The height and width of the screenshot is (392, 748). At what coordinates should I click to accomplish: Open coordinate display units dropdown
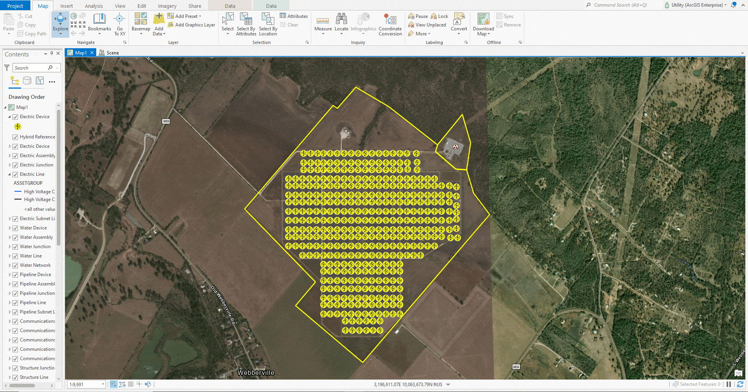click(448, 384)
